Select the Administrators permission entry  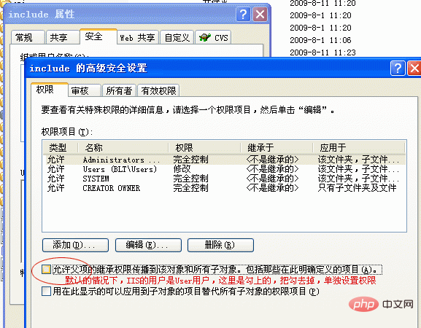tap(224, 160)
